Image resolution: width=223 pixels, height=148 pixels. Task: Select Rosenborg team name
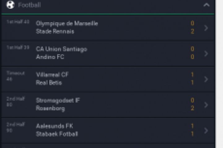[50, 108]
